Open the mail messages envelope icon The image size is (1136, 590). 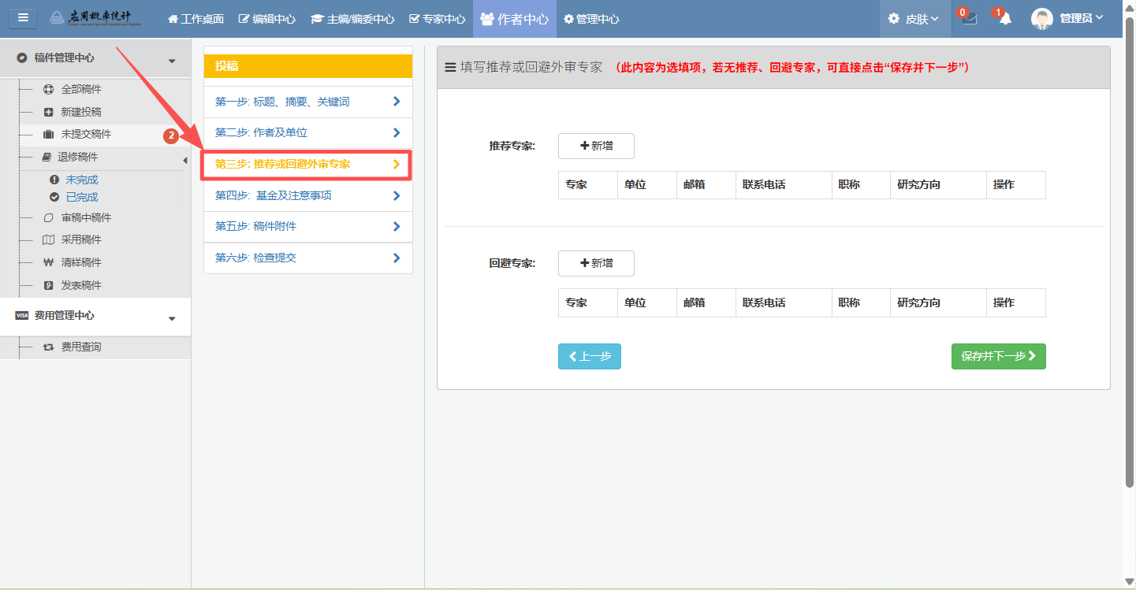coord(970,19)
